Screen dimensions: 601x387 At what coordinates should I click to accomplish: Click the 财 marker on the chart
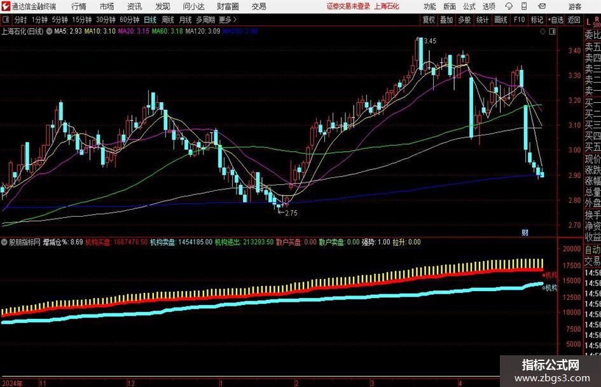[525, 232]
